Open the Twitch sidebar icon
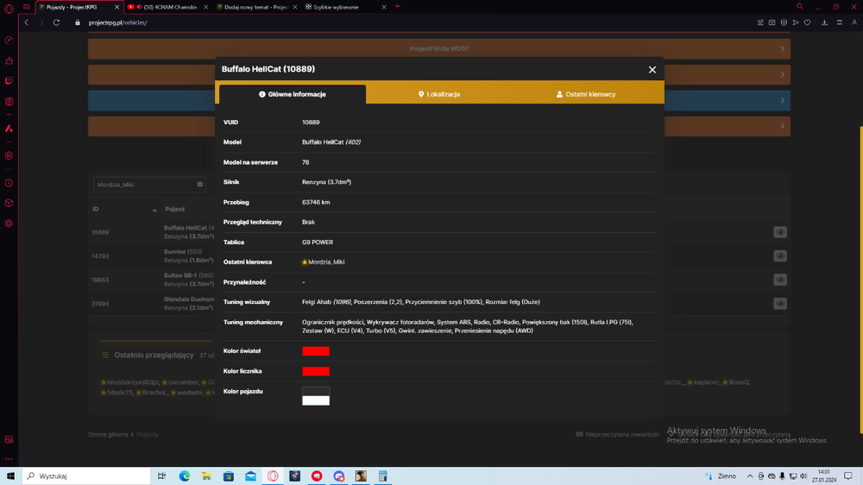 click(x=9, y=81)
